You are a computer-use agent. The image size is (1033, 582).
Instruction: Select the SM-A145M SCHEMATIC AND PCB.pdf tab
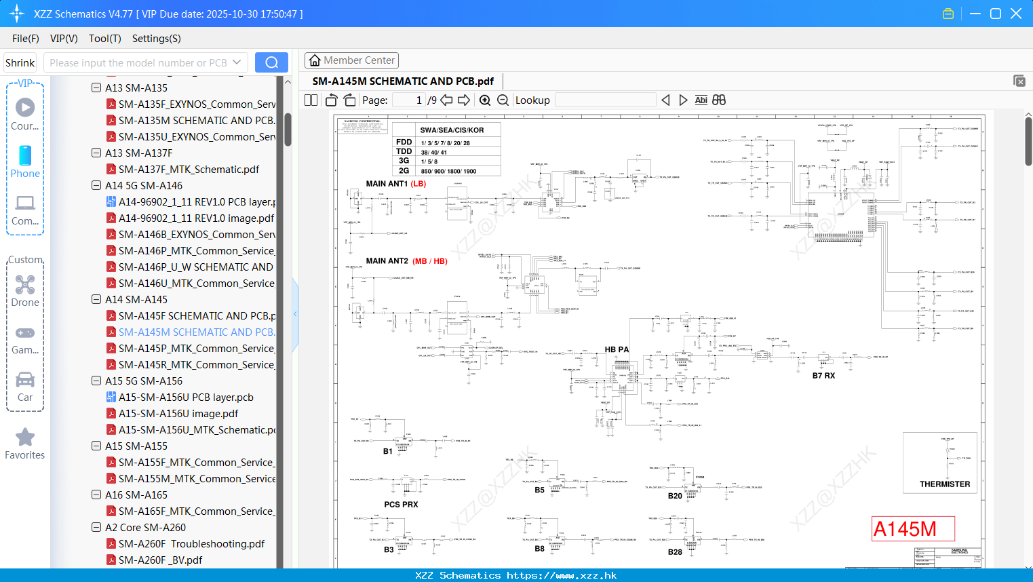tap(403, 81)
